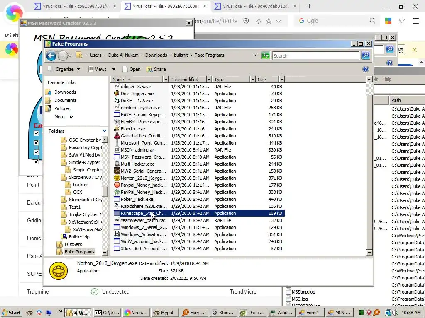Select Gamebattles_Credit file icon

click(117, 136)
